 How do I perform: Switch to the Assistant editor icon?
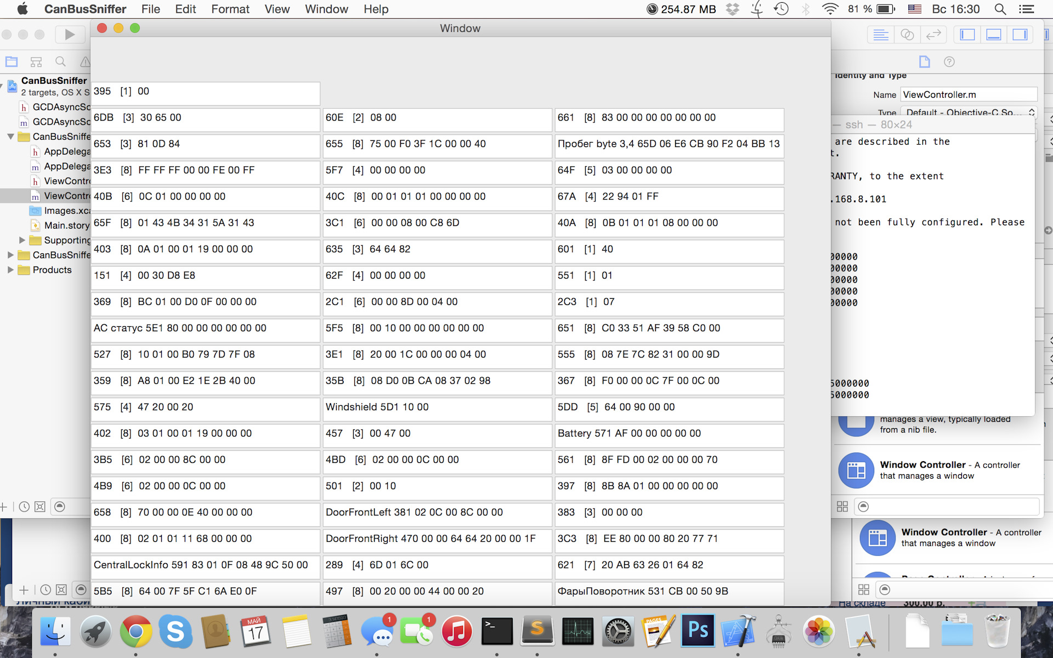907,35
